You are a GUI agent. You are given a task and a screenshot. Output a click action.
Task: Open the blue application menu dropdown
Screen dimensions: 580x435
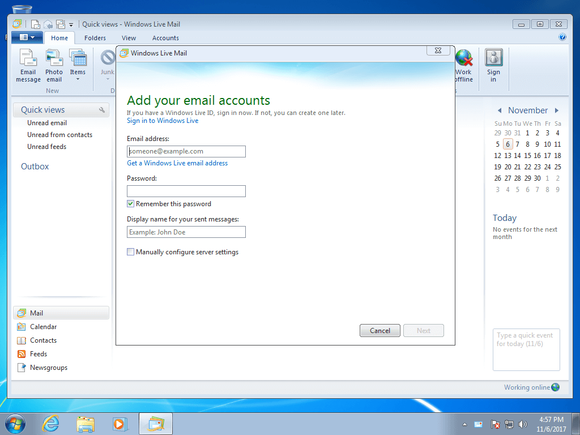27,37
